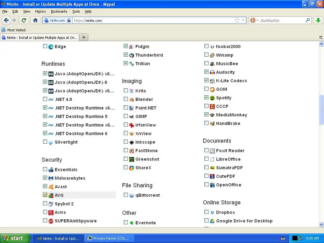Click the Edge browser icon
This screenshot has width=324, height=243.
click(51, 47)
